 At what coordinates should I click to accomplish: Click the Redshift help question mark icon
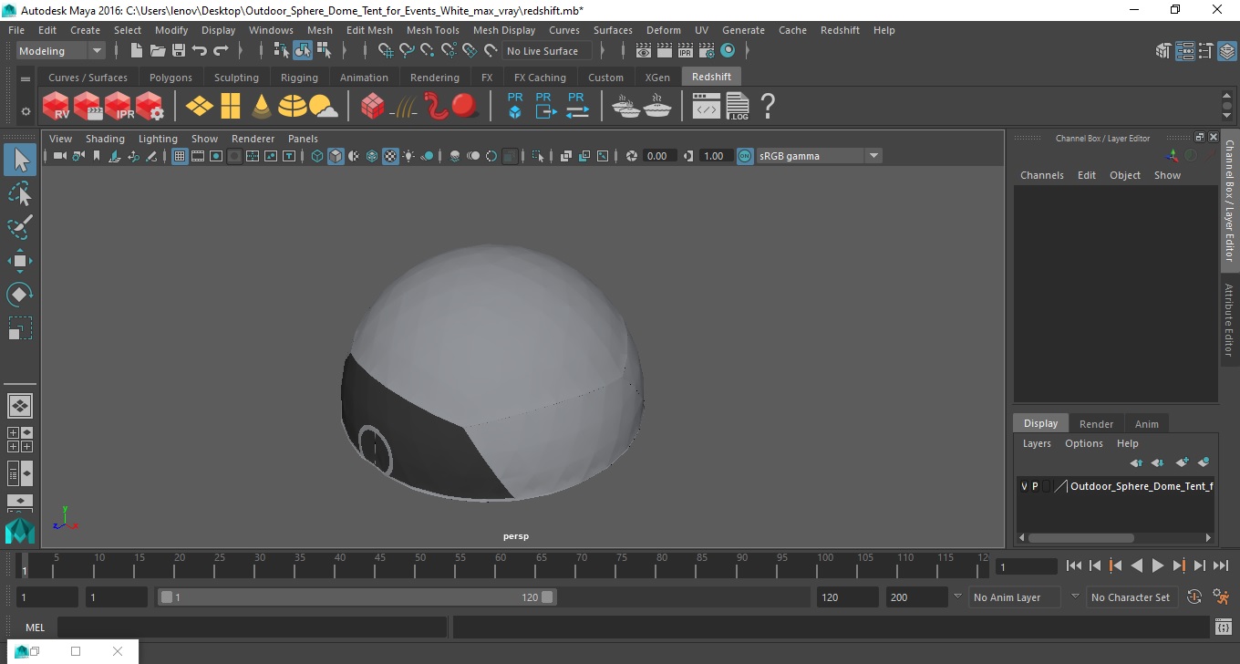click(x=768, y=107)
